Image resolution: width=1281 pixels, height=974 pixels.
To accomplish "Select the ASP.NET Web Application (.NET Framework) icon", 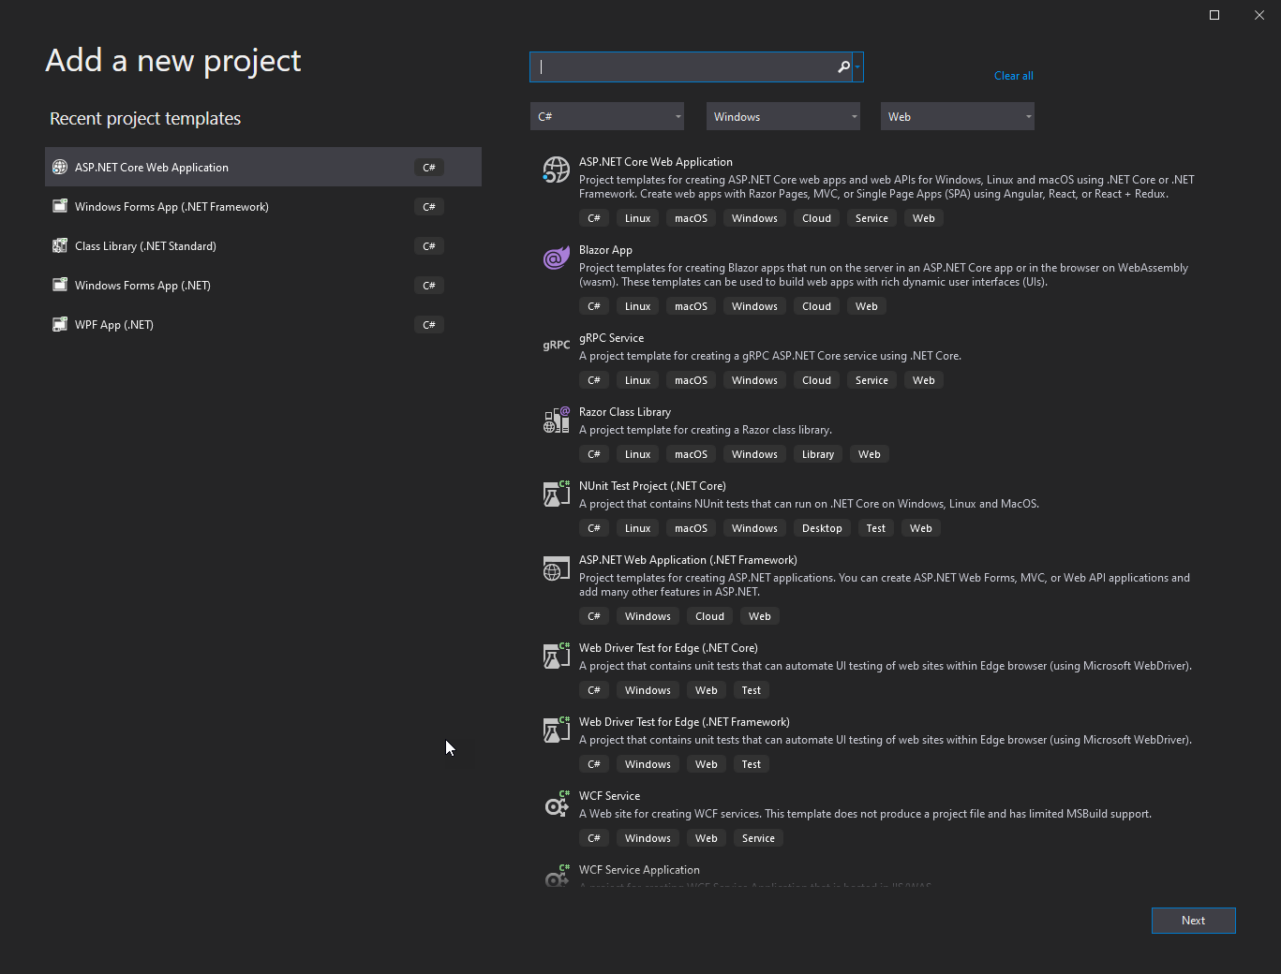I will click(x=557, y=568).
